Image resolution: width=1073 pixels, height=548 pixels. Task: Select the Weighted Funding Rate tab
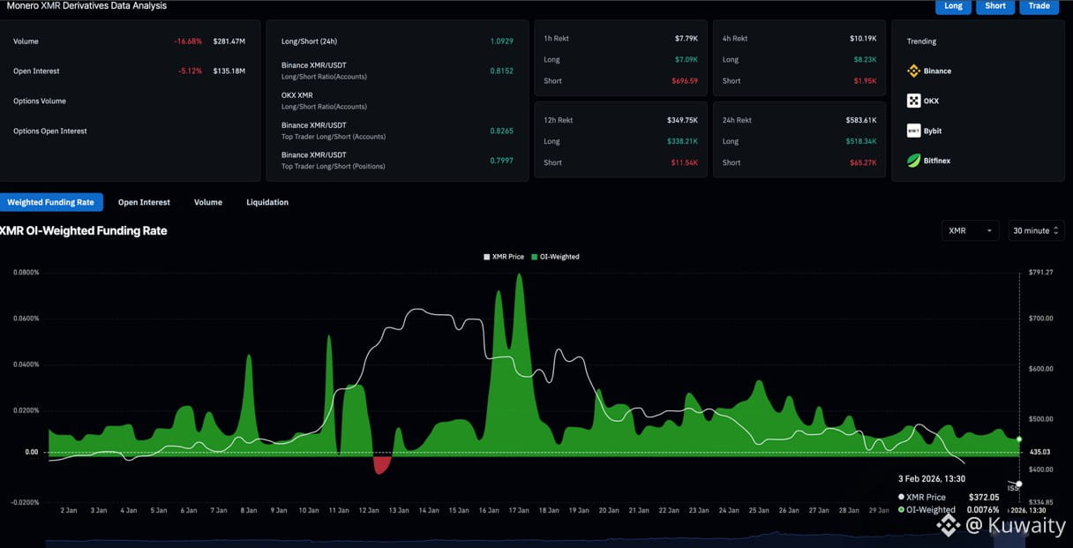[x=51, y=202]
